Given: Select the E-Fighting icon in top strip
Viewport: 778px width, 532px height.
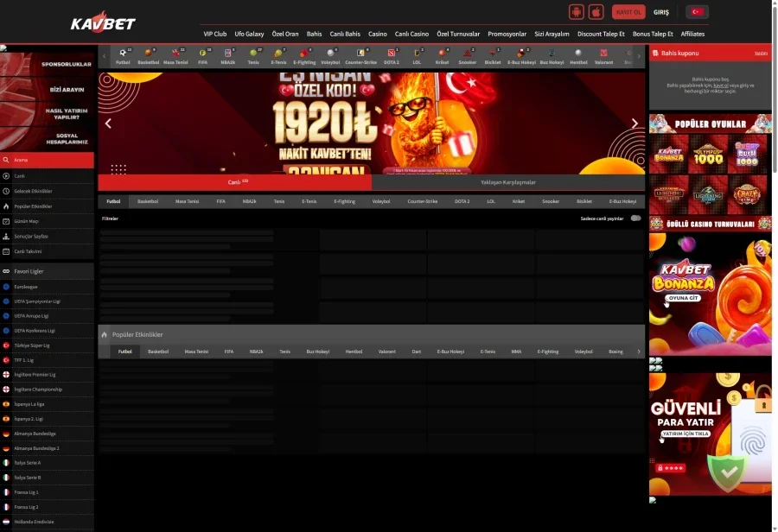Looking at the screenshot, I should pos(304,56).
